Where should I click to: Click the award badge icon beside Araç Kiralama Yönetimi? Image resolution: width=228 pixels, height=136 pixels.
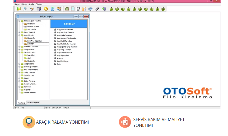click(x=29, y=122)
